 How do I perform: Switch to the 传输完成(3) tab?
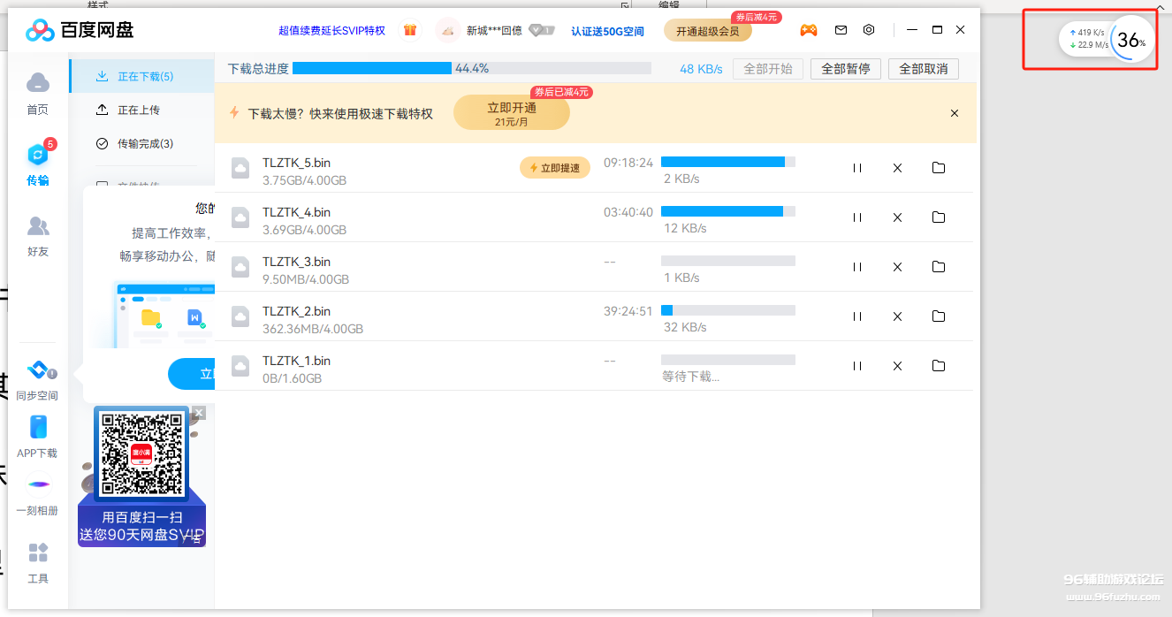coord(141,143)
